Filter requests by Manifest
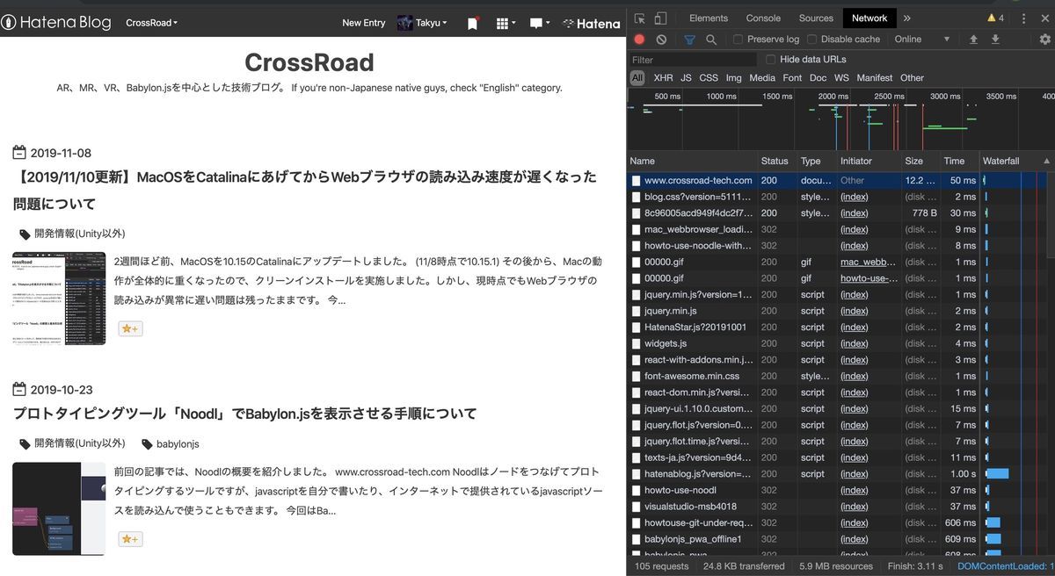 [x=874, y=78]
